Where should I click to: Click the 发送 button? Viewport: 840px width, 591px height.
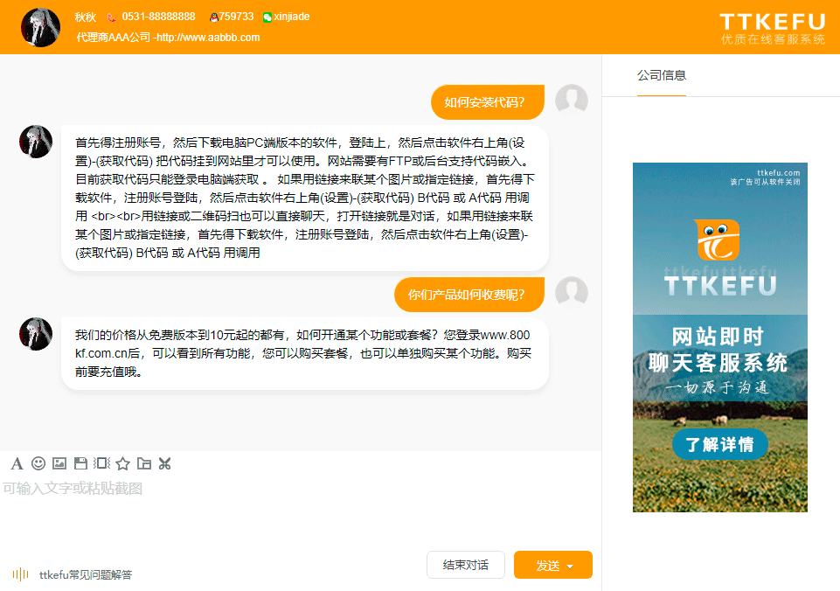click(552, 565)
